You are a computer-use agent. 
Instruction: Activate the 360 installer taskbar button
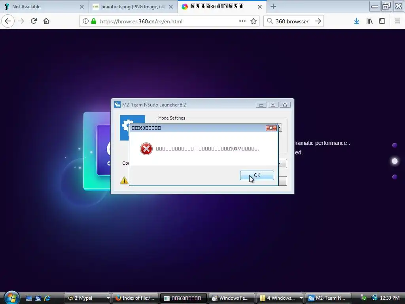tap(184, 298)
